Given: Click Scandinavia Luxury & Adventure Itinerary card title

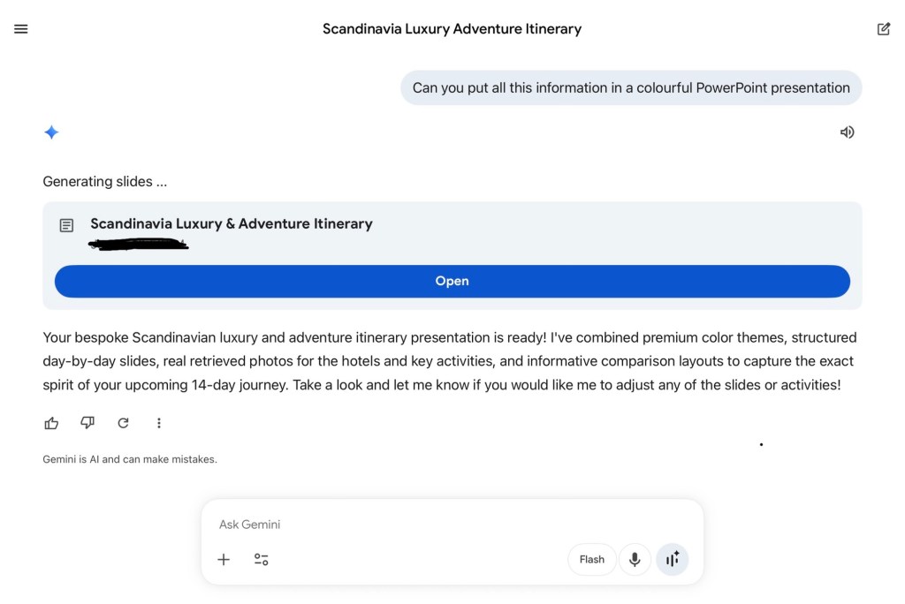Looking at the screenshot, I should point(232,223).
